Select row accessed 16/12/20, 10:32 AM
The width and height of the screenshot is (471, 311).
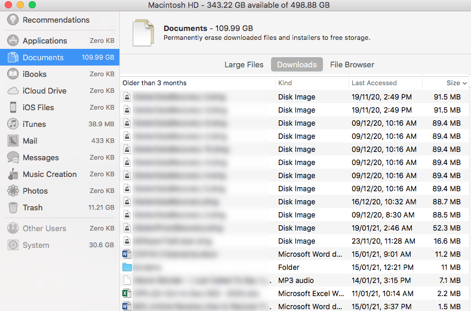(294, 201)
